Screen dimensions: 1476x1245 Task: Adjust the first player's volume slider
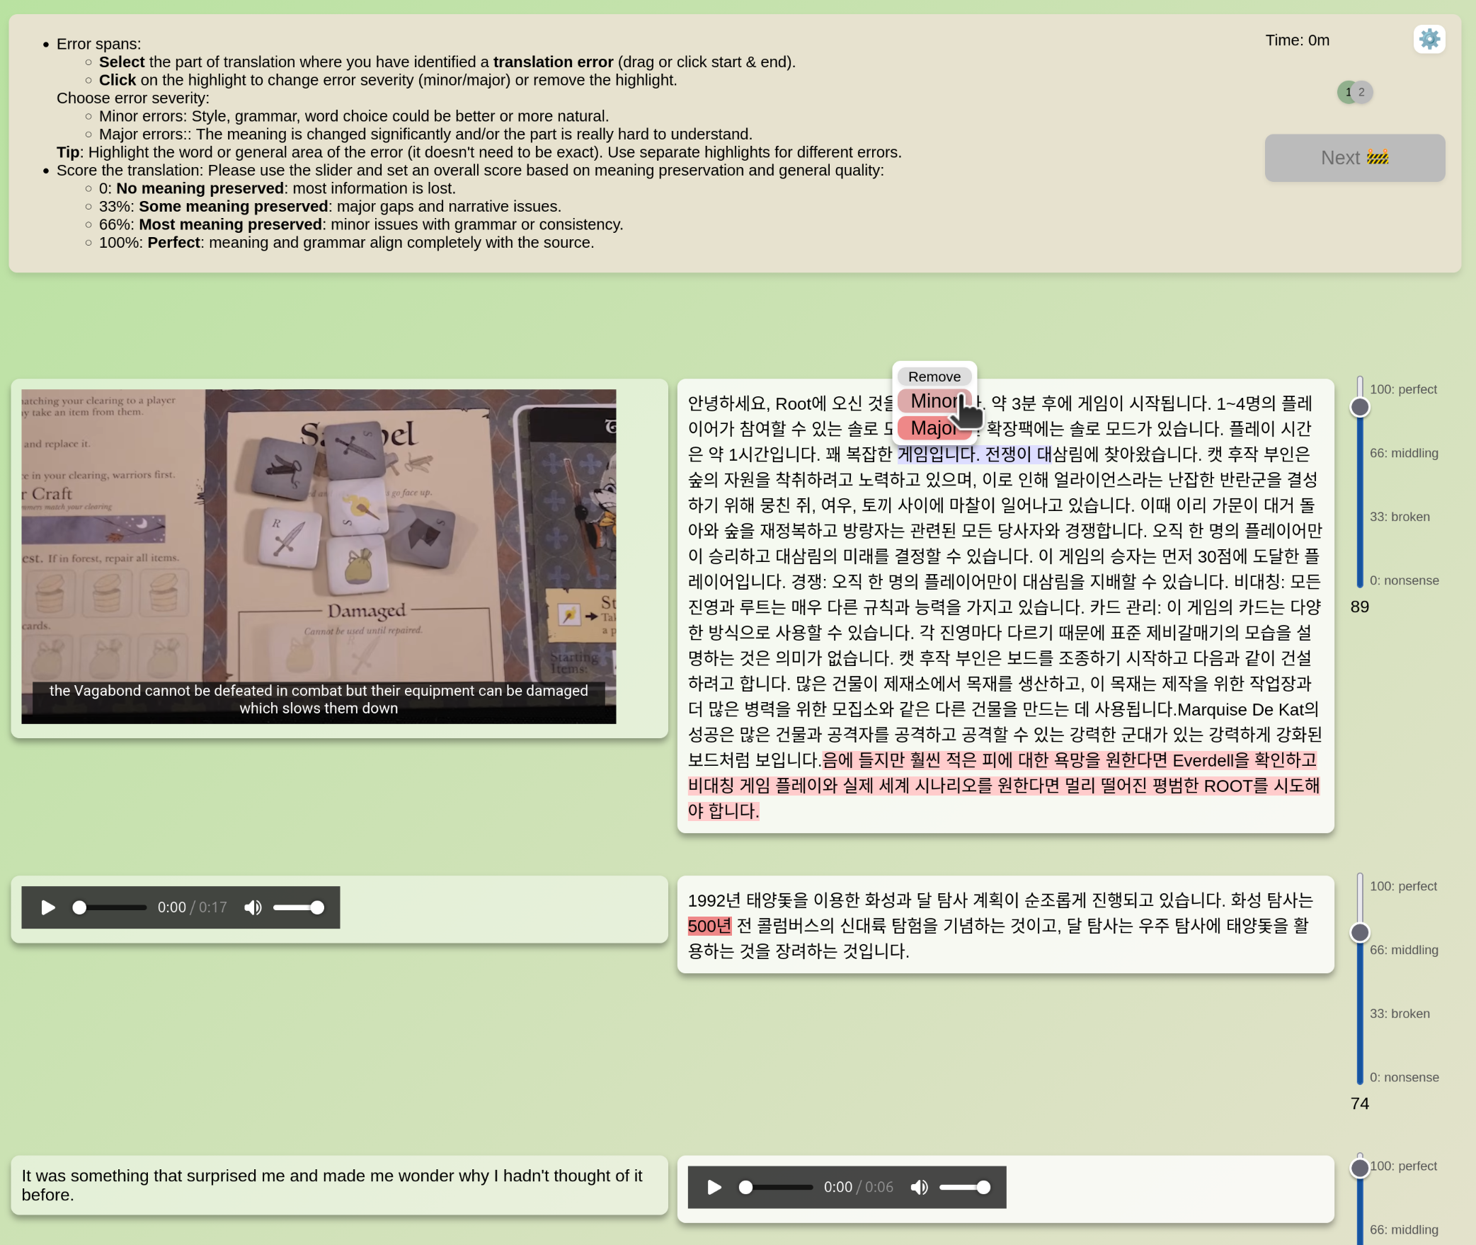pyautogui.click(x=299, y=907)
